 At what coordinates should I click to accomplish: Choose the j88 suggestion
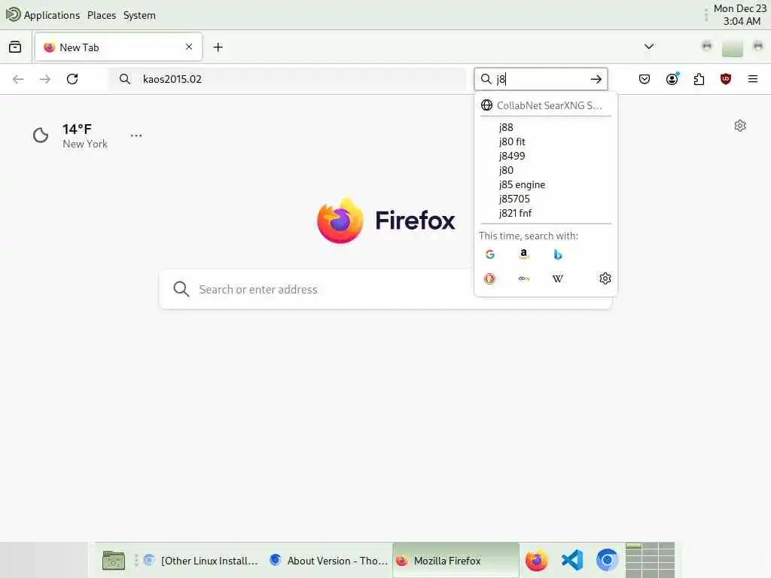[x=545, y=127]
